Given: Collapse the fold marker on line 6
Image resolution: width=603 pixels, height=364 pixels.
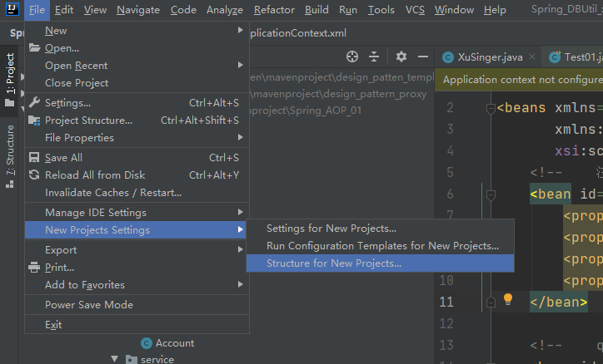Looking at the screenshot, I should pyautogui.click(x=491, y=194).
